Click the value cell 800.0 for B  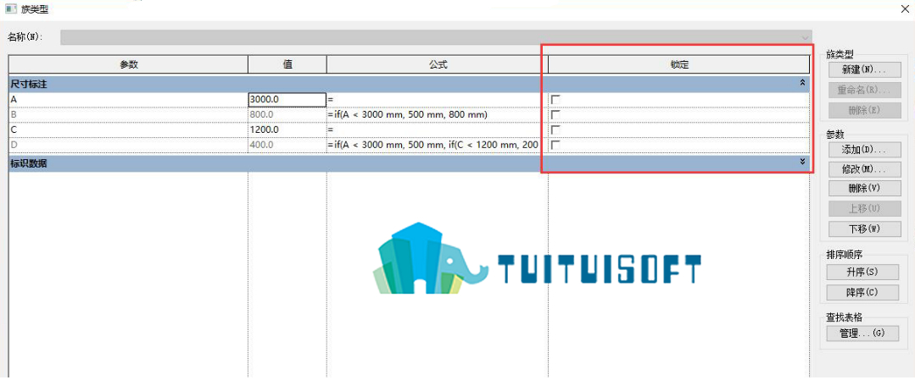point(287,115)
